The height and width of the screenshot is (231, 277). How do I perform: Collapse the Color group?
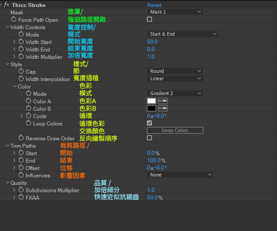(15, 86)
